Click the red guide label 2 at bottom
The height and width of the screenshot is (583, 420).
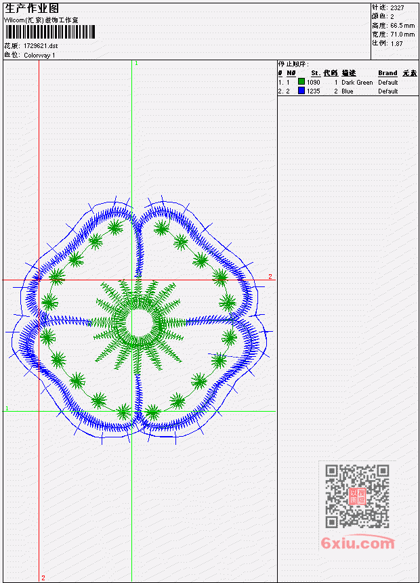43,578
